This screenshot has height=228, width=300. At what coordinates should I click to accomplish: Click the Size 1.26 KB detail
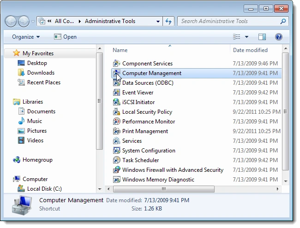point(147,209)
